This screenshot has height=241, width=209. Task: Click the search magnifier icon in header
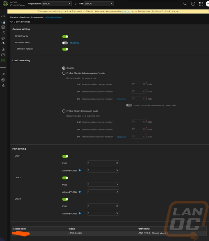click(185, 4)
